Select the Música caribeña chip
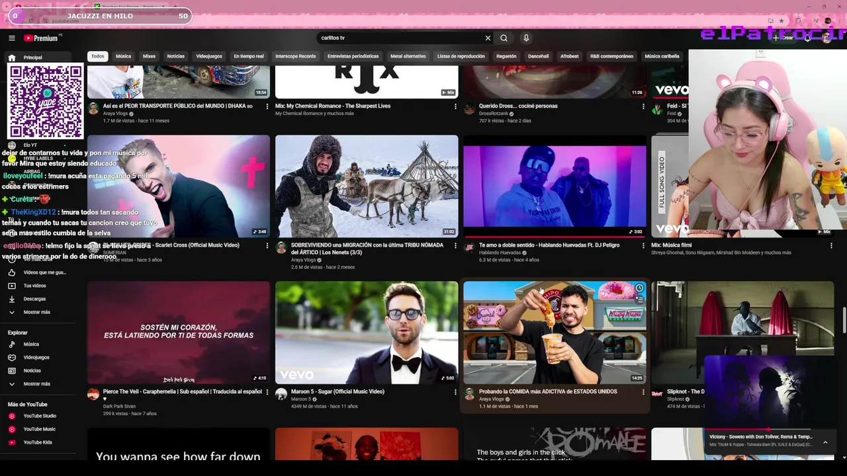Screen dimensions: 847x476 [x=662, y=56]
